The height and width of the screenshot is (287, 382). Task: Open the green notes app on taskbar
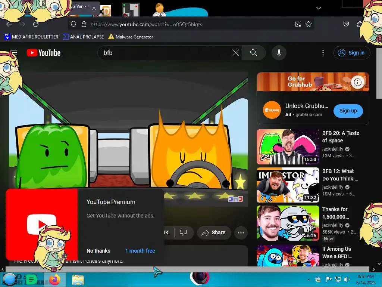(31, 280)
